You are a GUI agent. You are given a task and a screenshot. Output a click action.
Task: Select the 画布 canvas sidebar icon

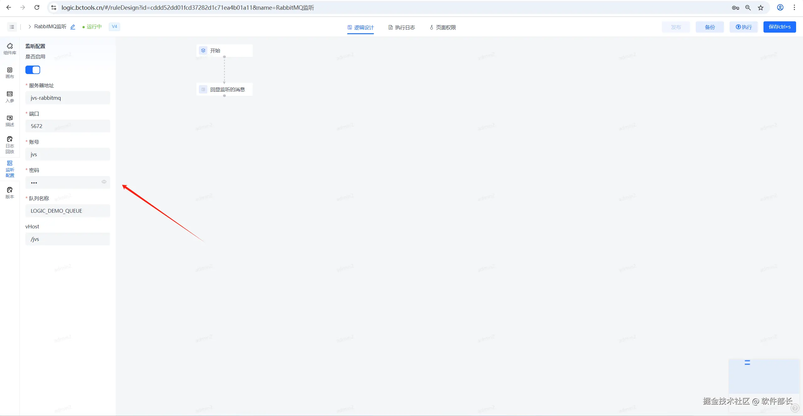10,72
